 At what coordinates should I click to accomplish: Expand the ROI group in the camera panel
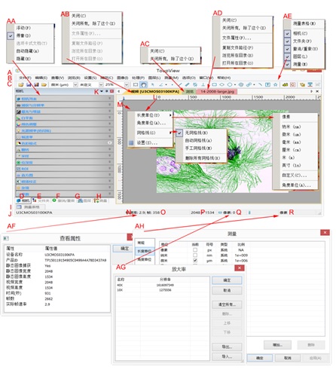pyautogui.click(x=65, y=169)
